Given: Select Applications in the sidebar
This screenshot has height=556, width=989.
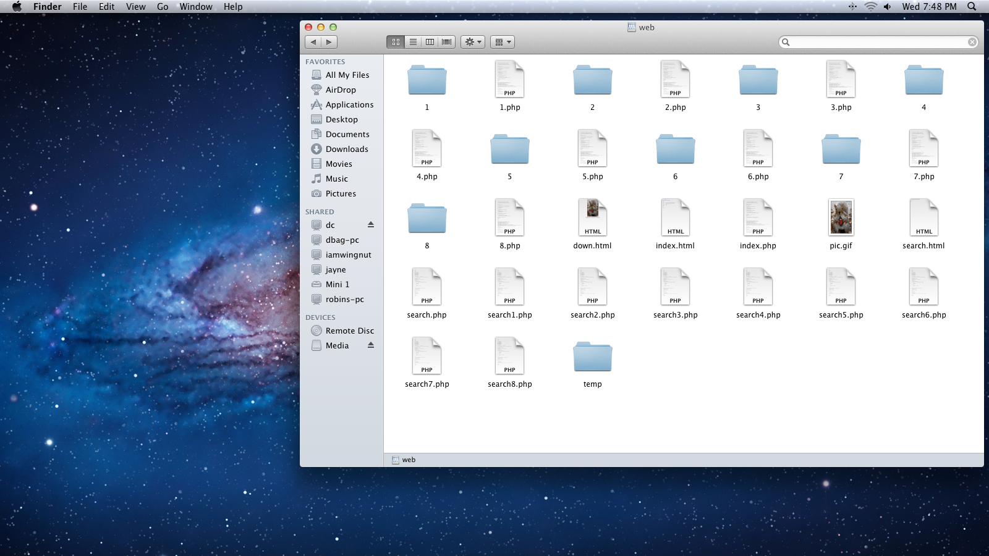Looking at the screenshot, I should (x=349, y=104).
